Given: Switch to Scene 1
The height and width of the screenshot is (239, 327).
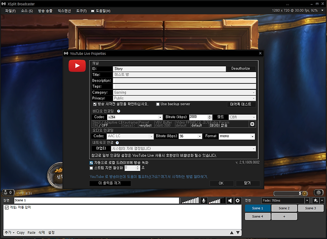Looking at the screenshot, I should click(x=258, y=209).
